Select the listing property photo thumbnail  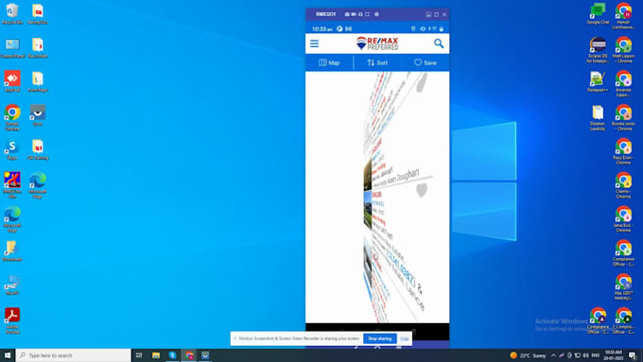(x=368, y=174)
